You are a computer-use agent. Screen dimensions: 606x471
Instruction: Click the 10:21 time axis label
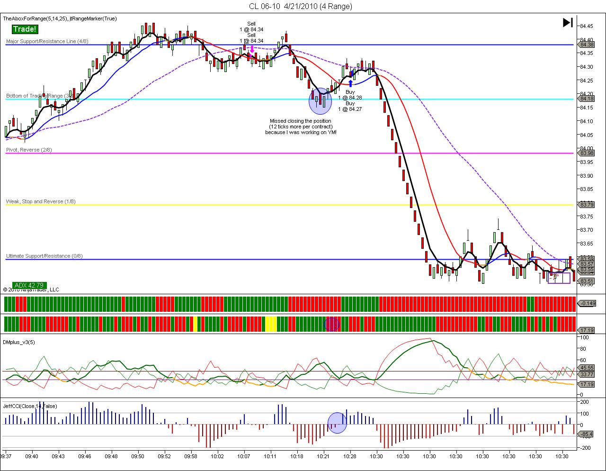pos(323,456)
